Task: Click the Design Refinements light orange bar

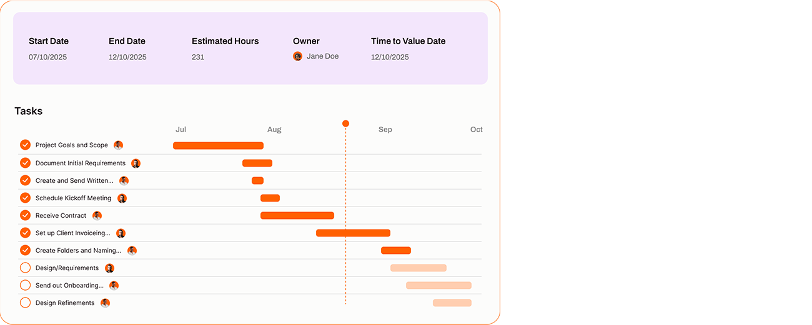Action: [452, 303]
